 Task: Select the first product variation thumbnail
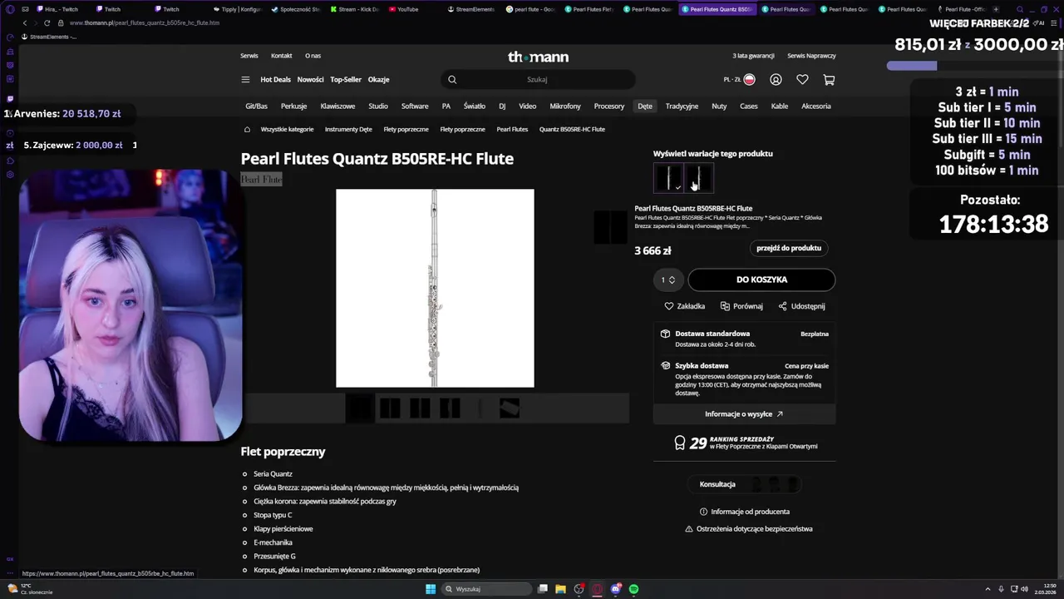(x=668, y=178)
